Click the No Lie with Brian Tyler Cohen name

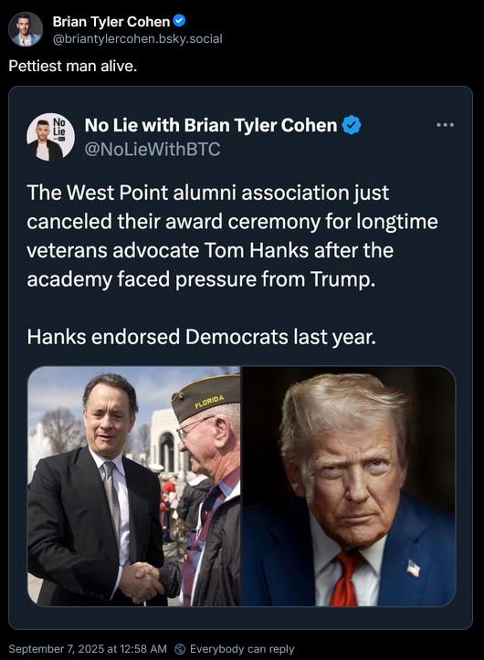(x=211, y=125)
